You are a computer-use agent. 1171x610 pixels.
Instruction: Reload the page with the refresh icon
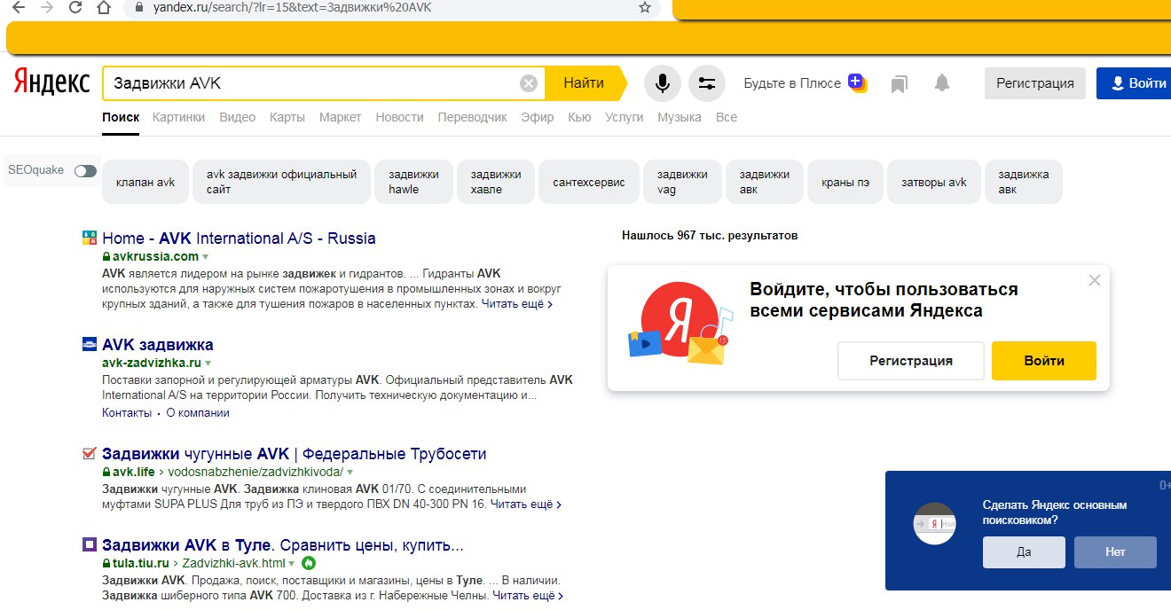click(x=75, y=7)
